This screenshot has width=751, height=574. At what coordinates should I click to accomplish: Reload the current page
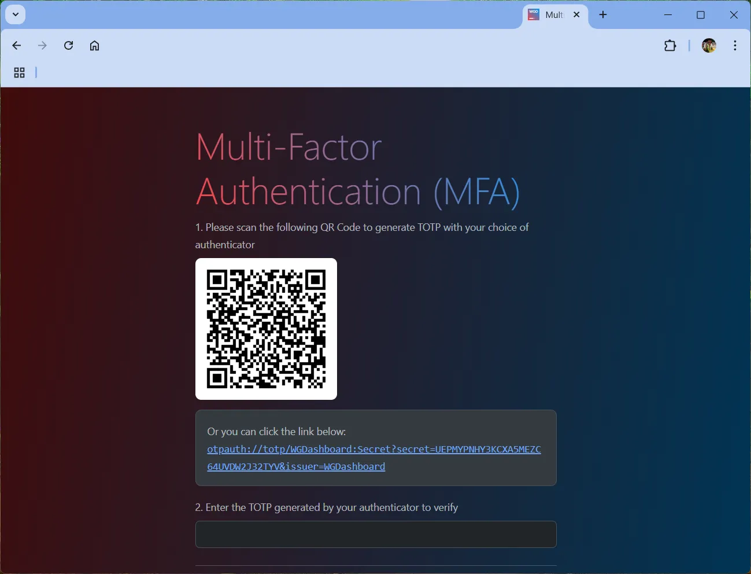point(68,46)
